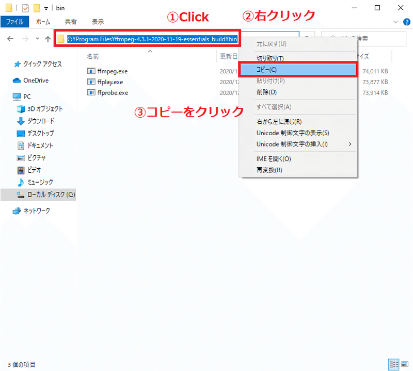Click 貼り付け(P) in the context menu
Image resolution: width=413 pixels, height=371 pixels.
click(x=298, y=81)
